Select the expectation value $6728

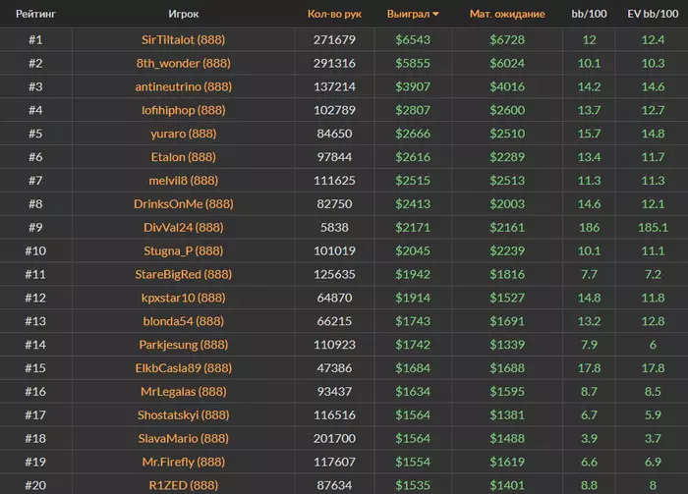point(507,40)
